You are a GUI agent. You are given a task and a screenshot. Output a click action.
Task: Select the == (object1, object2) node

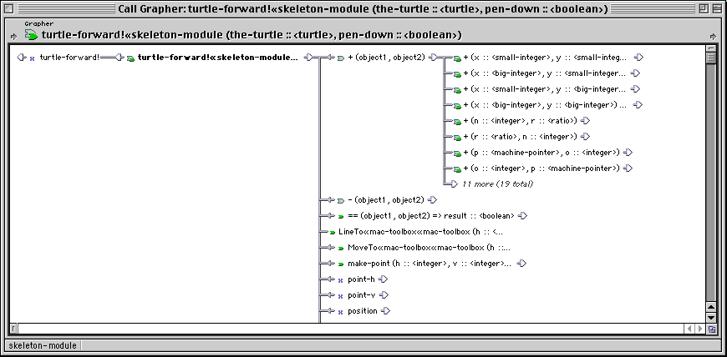[430, 216]
